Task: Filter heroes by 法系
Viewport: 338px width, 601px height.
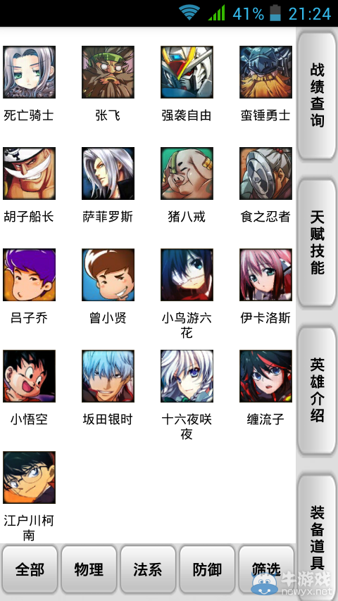Action: 148,569
